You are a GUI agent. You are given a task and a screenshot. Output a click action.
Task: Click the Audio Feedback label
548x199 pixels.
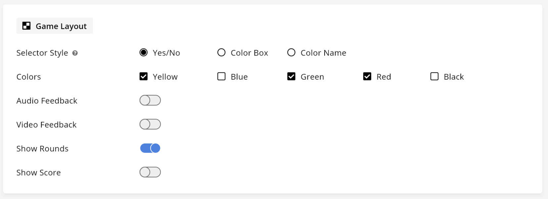(x=47, y=101)
